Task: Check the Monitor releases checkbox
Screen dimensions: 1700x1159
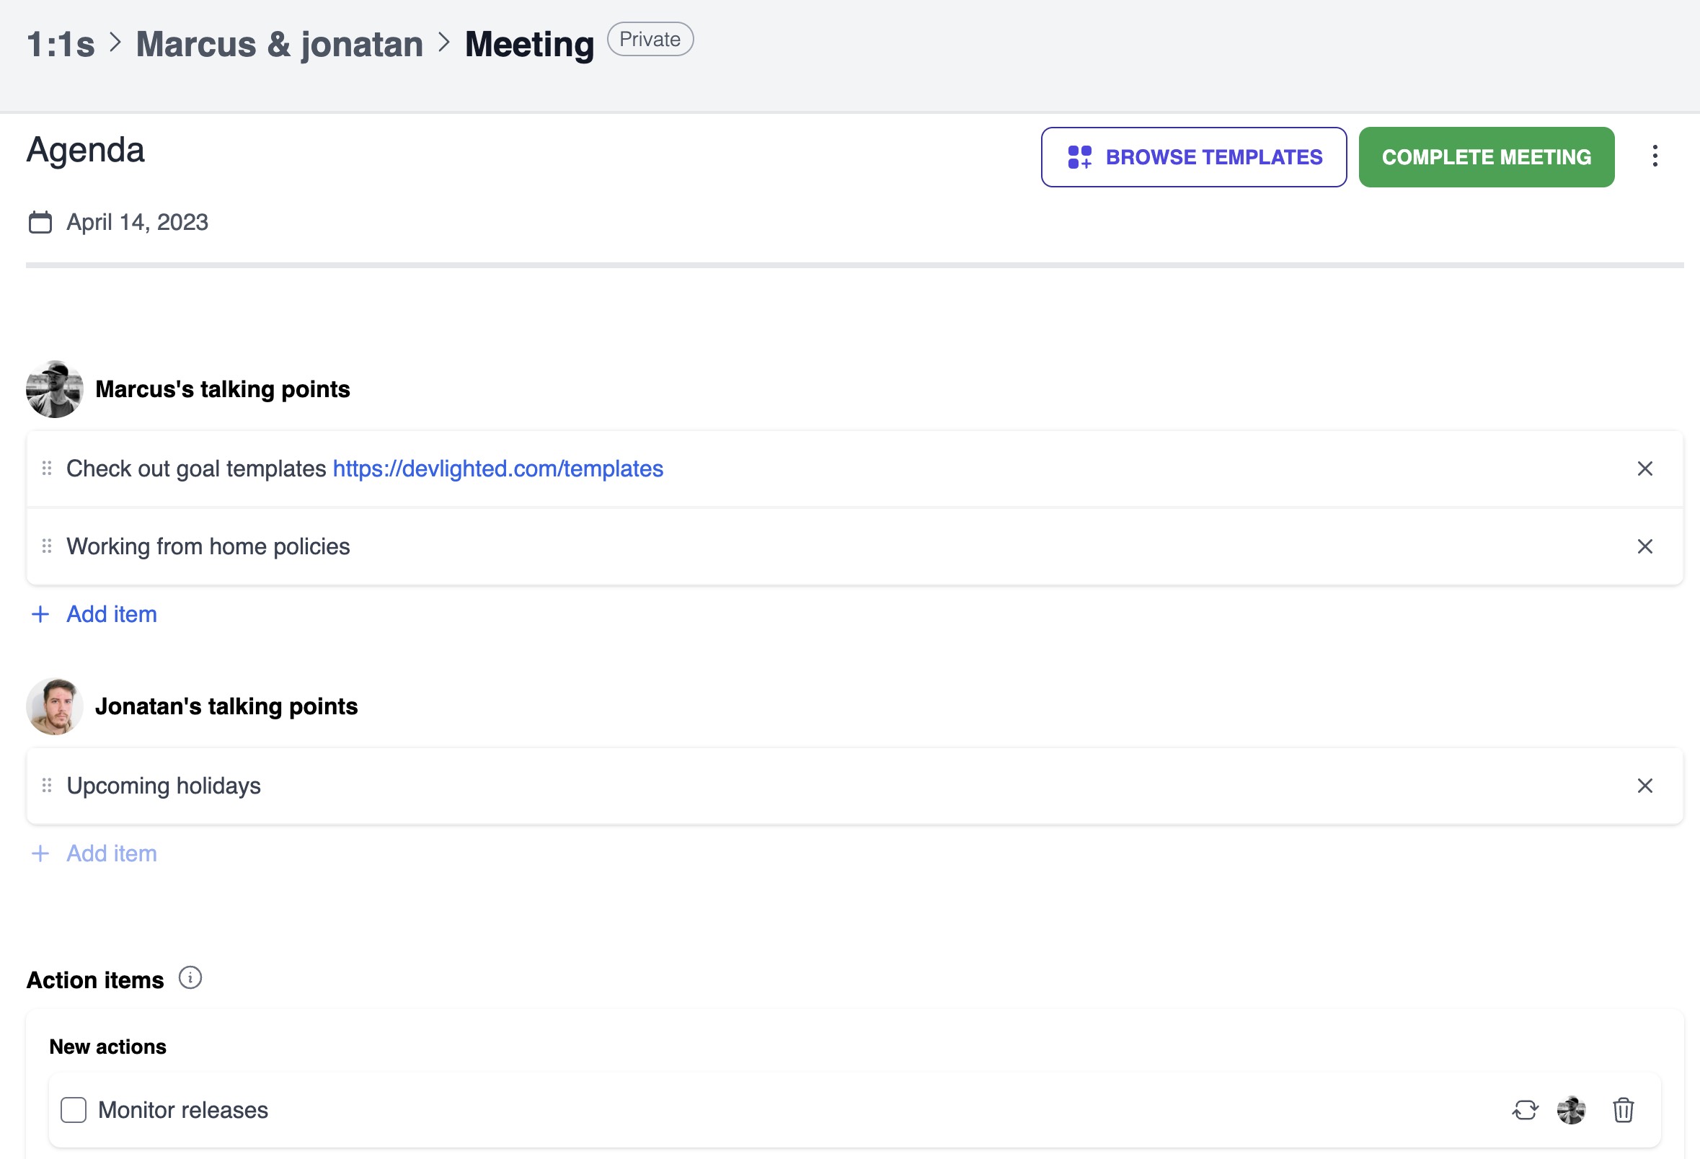Action: [73, 1109]
